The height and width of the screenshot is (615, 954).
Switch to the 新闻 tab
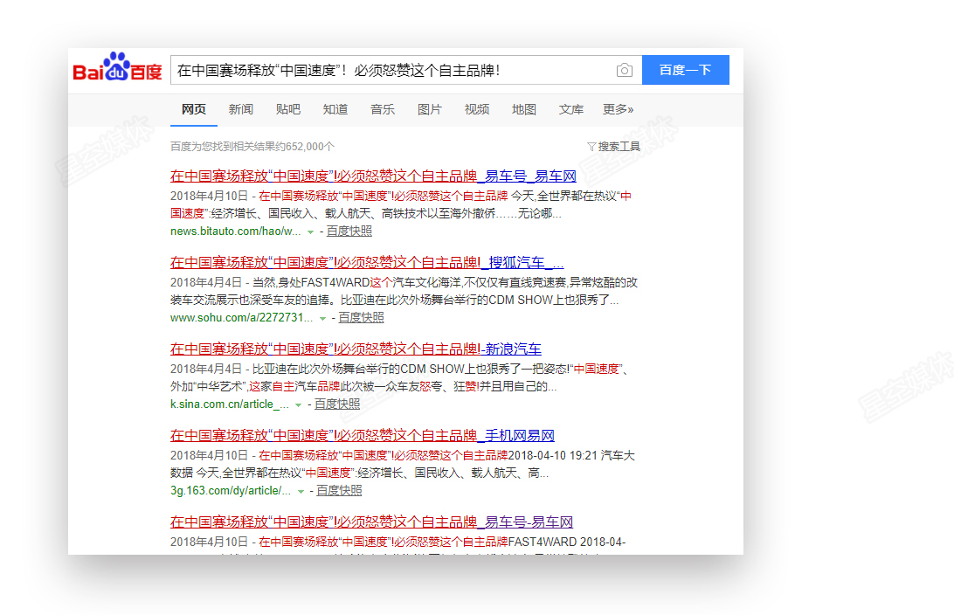[x=241, y=109]
